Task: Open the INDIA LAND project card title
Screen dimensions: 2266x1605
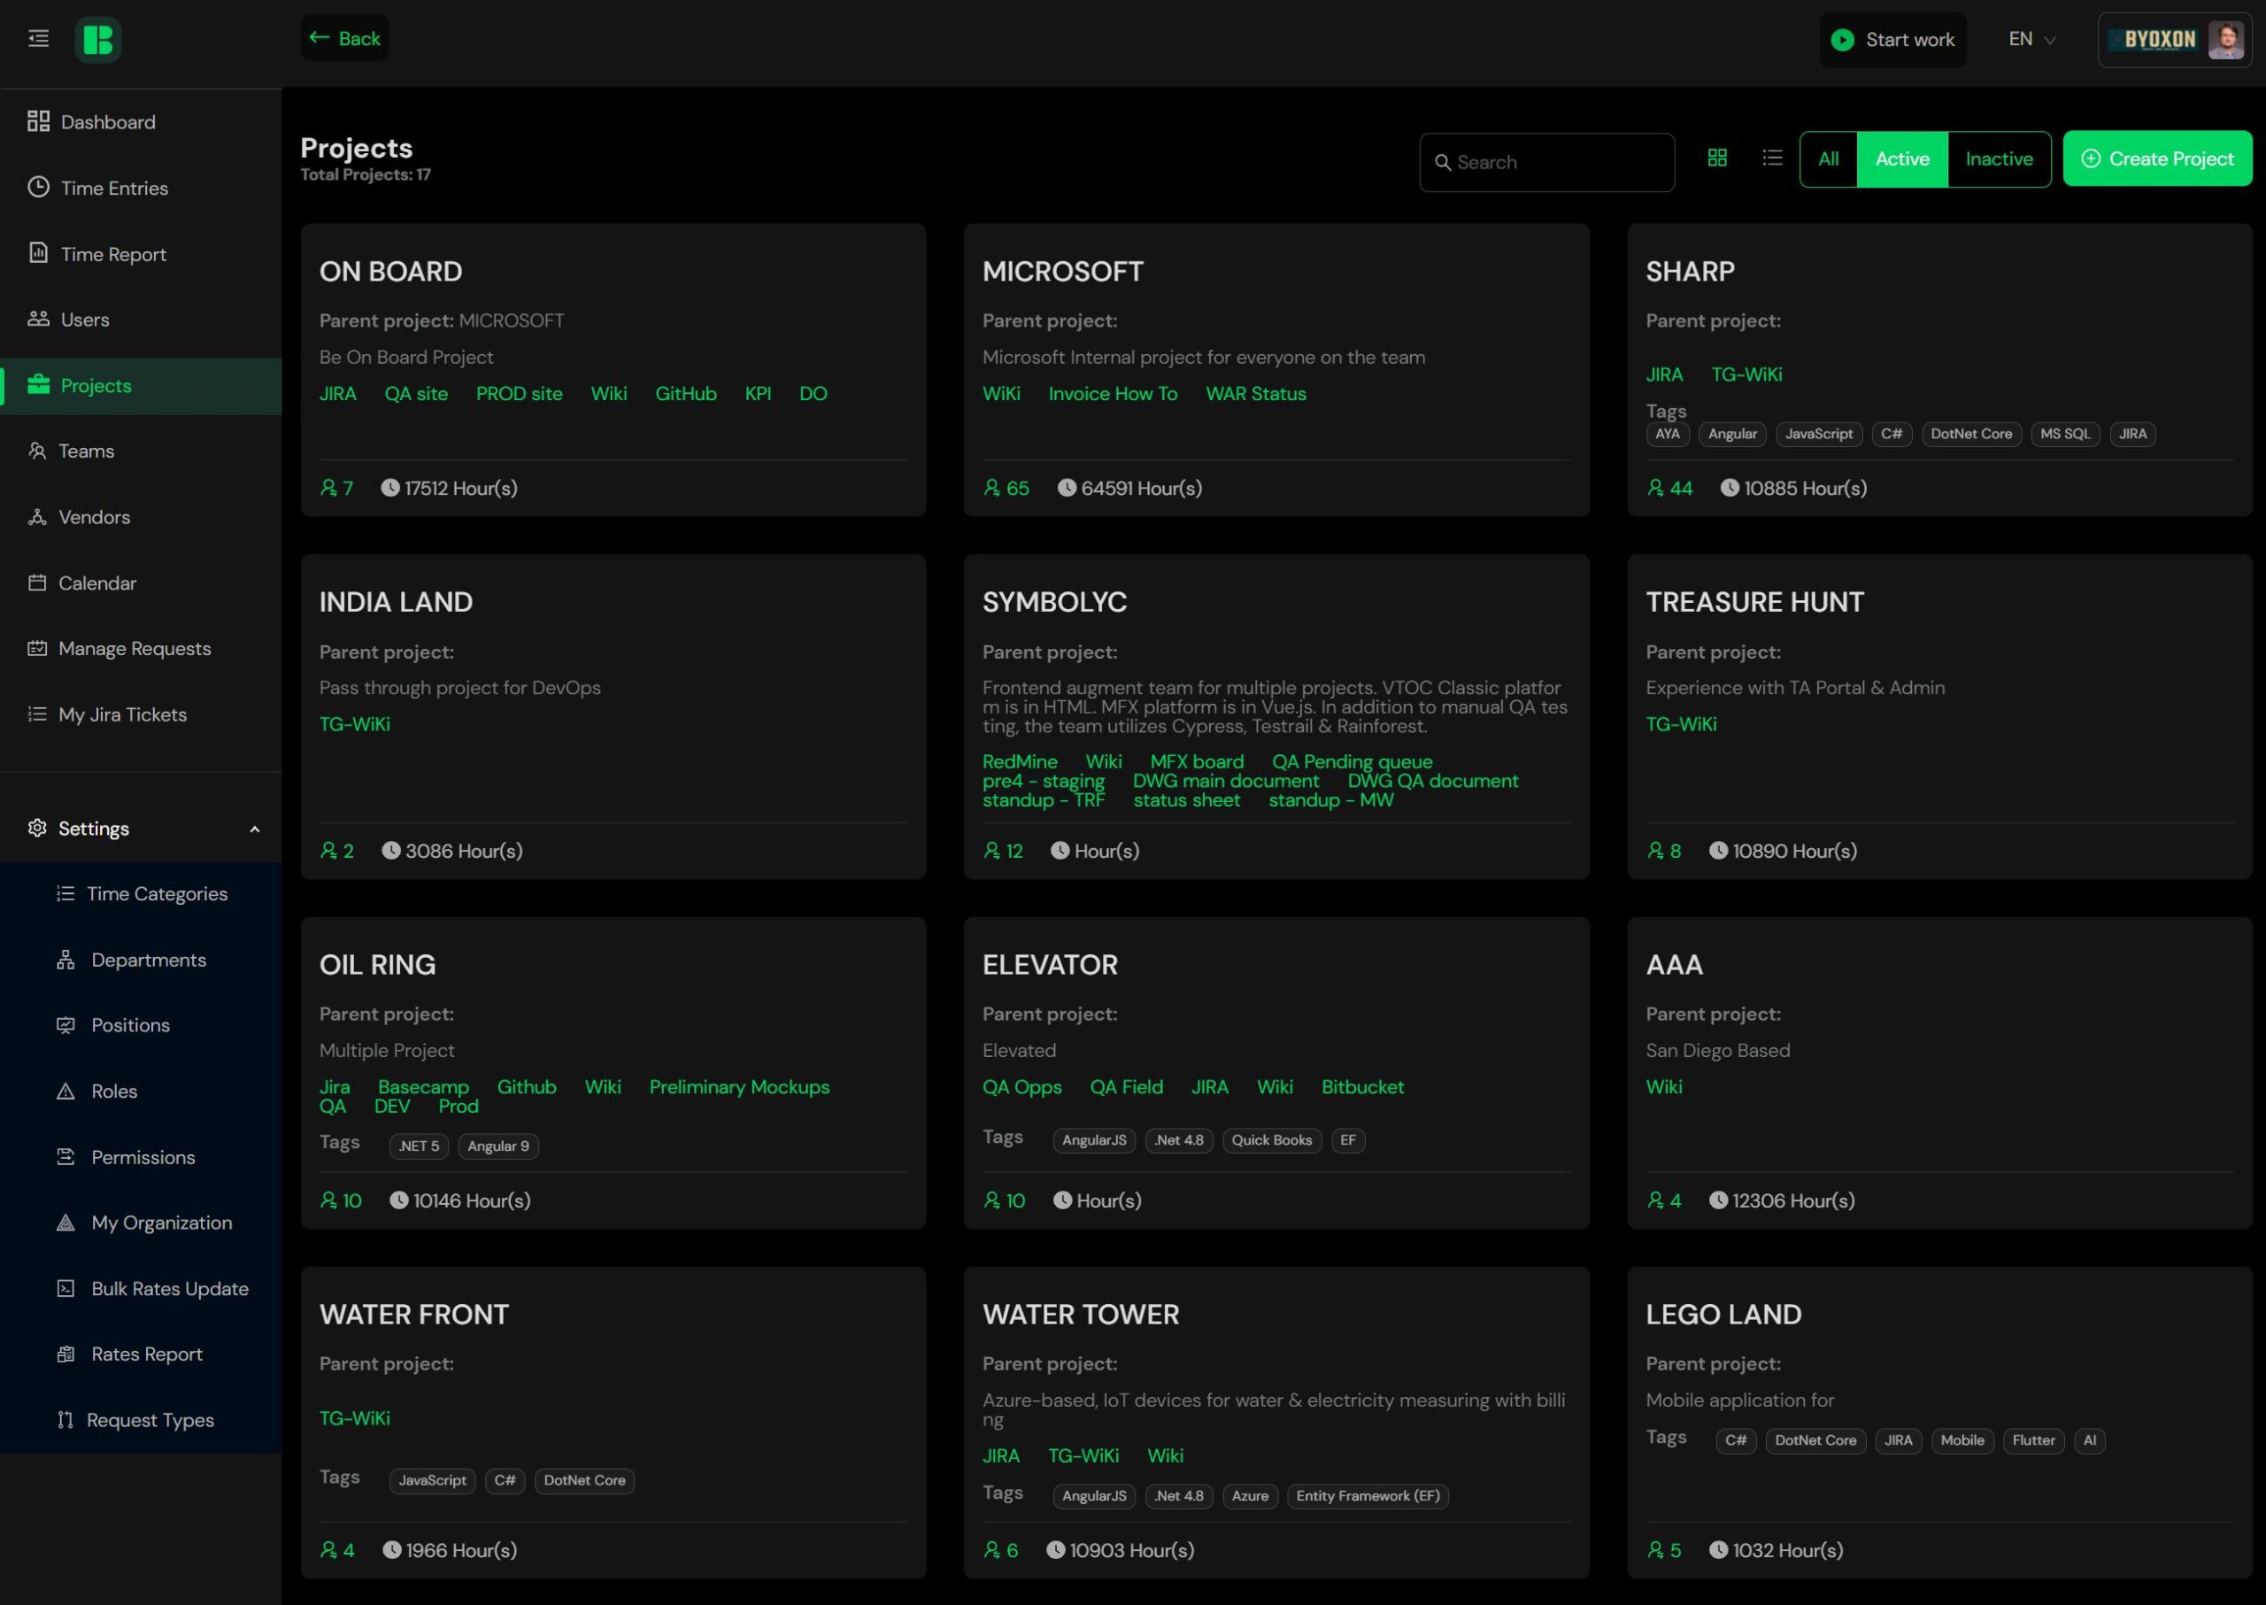Action: [x=396, y=602]
